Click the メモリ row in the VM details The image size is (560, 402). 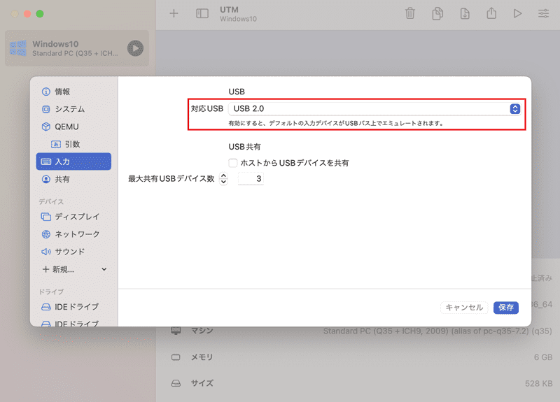tap(361, 357)
